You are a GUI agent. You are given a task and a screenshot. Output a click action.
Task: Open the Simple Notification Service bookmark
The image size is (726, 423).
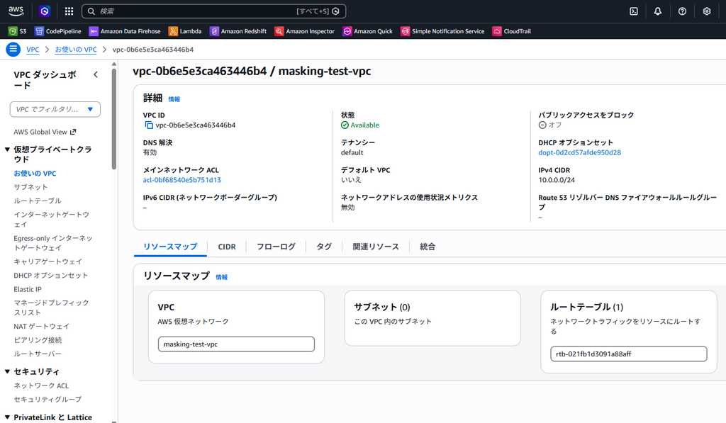click(x=442, y=31)
